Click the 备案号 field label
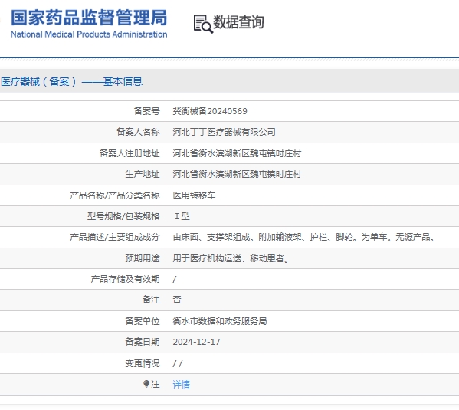This screenshot has width=459, height=410. pos(146,111)
